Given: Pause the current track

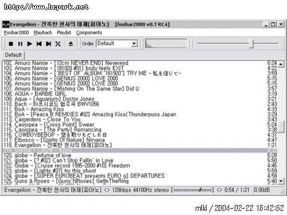Looking at the screenshot, I should click(x=20, y=44).
